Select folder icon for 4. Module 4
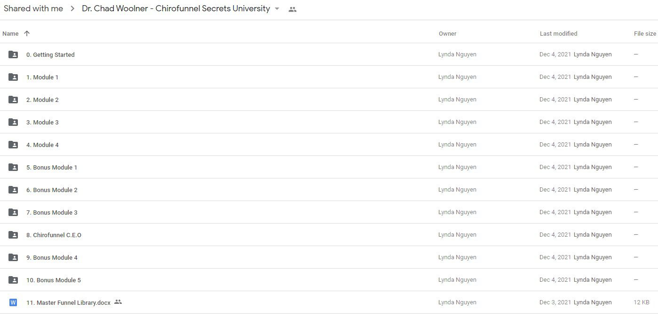 pyautogui.click(x=13, y=145)
